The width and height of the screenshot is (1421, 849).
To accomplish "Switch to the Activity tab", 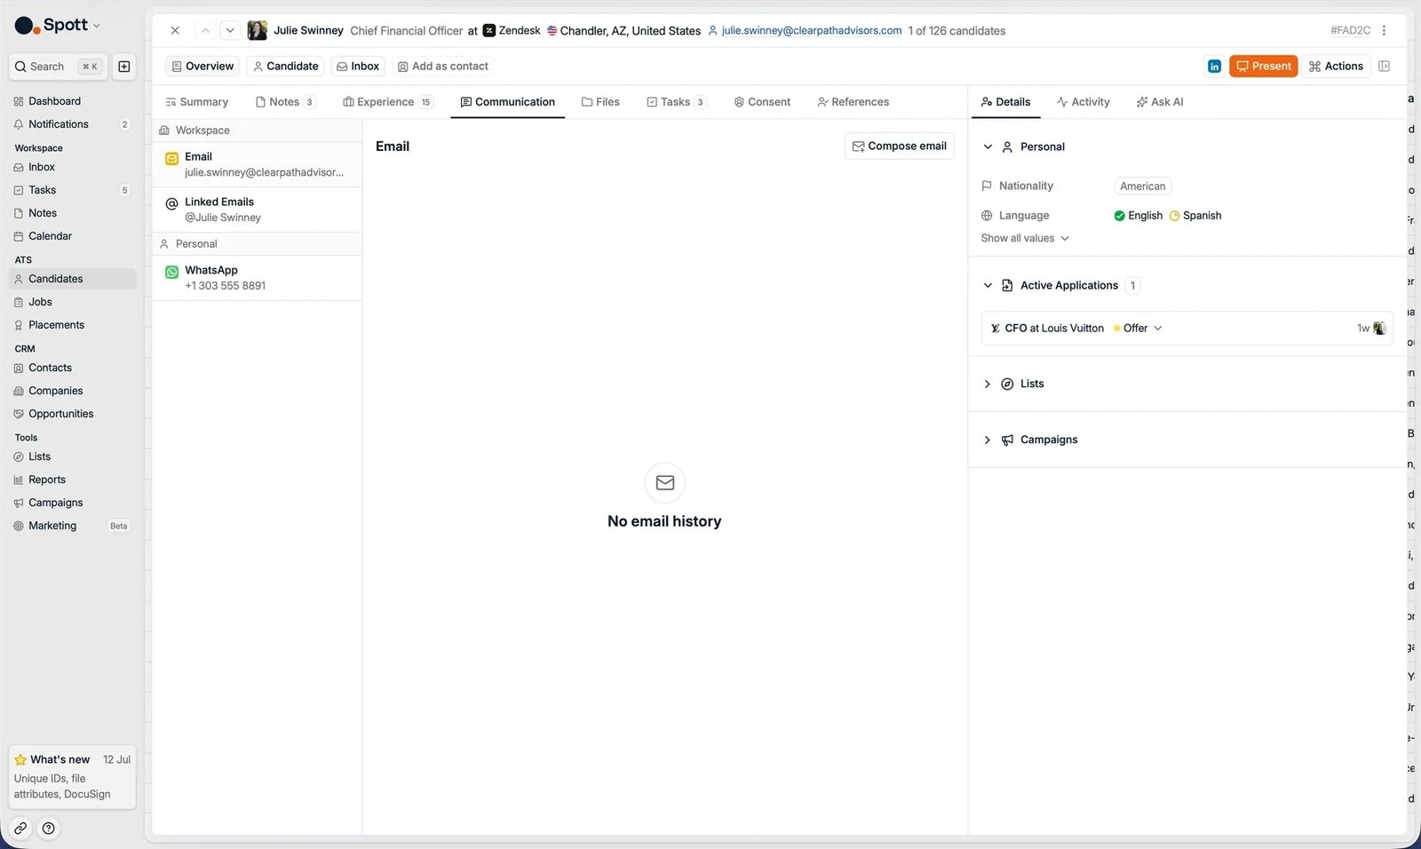I will (x=1083, y=102).
